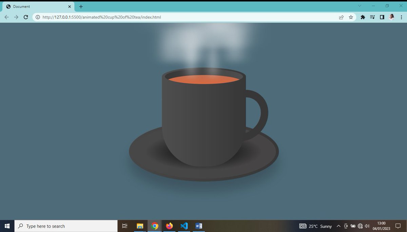The width and height of the screenshot is (407, 232).
Task: Open Firefox from the taskbar
Action: [169, 226]
